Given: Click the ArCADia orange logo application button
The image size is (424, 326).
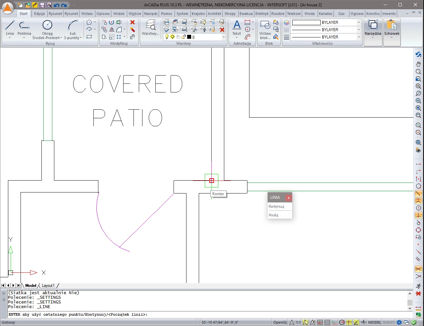Looking at the screenshot, I should (7, 8).
